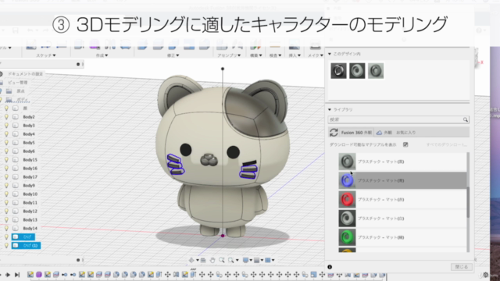Click the dark grey matte thumbnail in this design

click(x=357, y=70)
